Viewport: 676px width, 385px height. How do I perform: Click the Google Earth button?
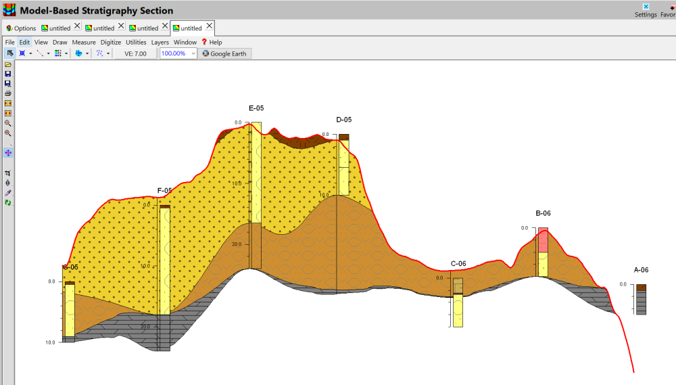tap(225, 53)
